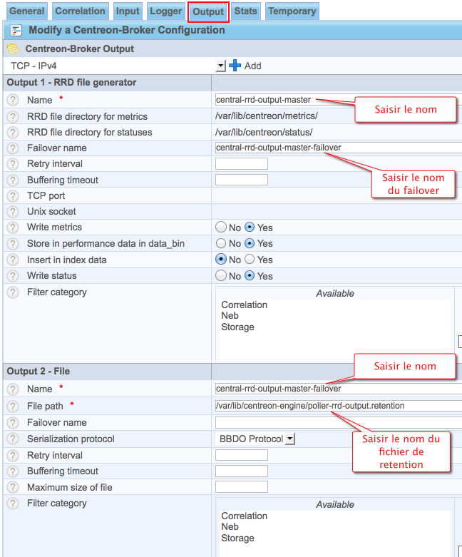Click help icon next to Serialization protocol

(x=12, y=439)
